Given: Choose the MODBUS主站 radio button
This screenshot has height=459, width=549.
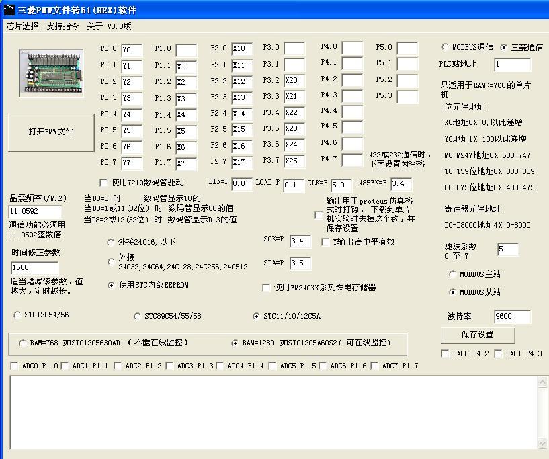Looking at the screenshot, I should (453, 274).
